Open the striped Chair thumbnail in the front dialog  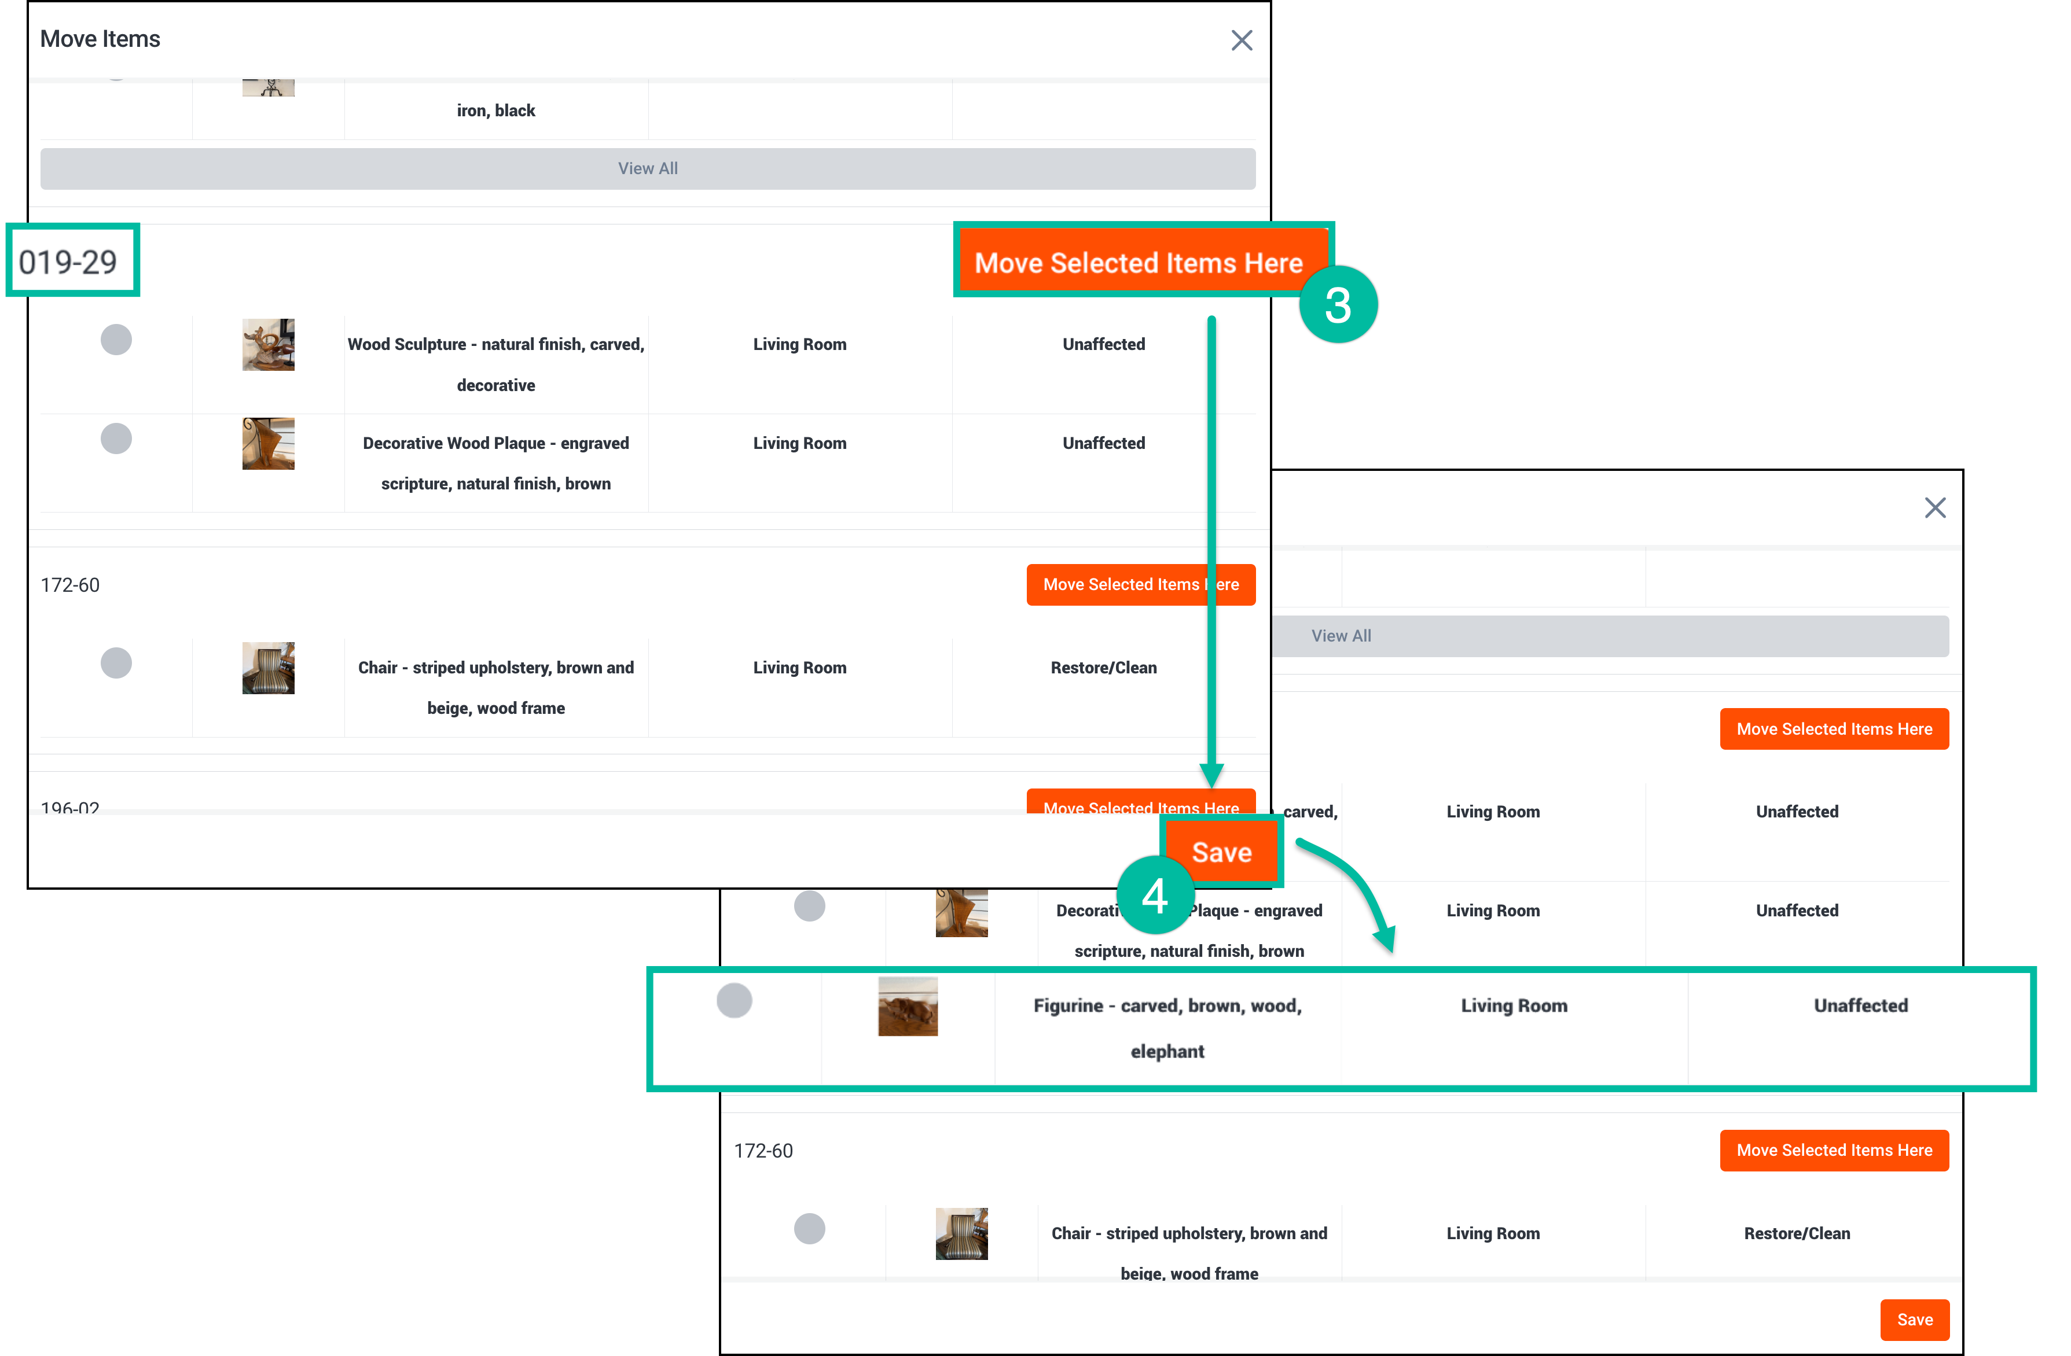coord(268,668)
